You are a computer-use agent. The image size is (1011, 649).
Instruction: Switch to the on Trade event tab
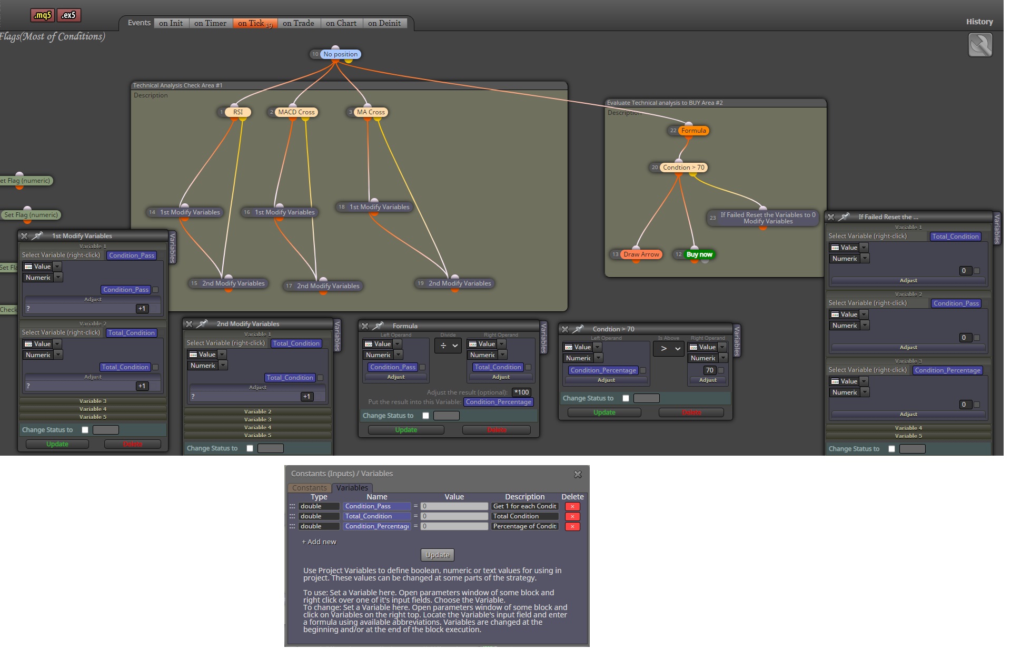[298, 23]
